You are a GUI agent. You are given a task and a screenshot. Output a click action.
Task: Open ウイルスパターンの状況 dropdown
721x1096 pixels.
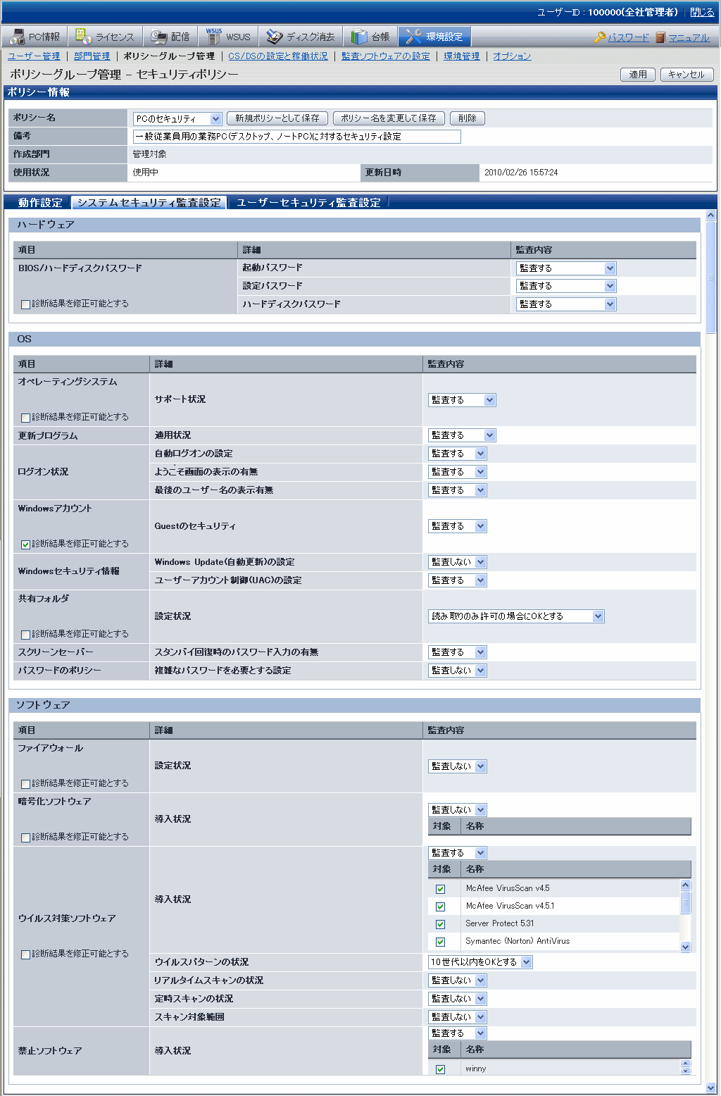point(480,962)
